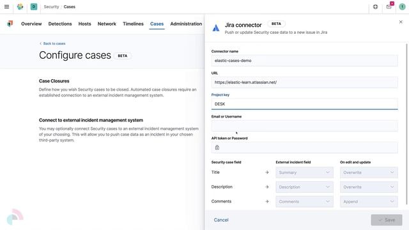This screenshot has width=409, height=230.
Task: Click the Jira connector title text
Action: 243,25
